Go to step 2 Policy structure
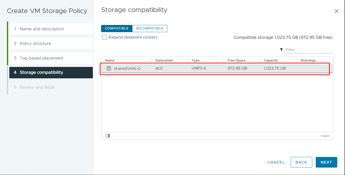The image size is (345, 175). click(x=51, y=44)
